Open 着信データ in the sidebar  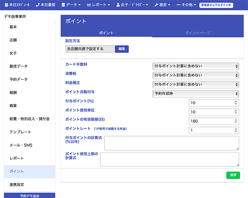30,67
